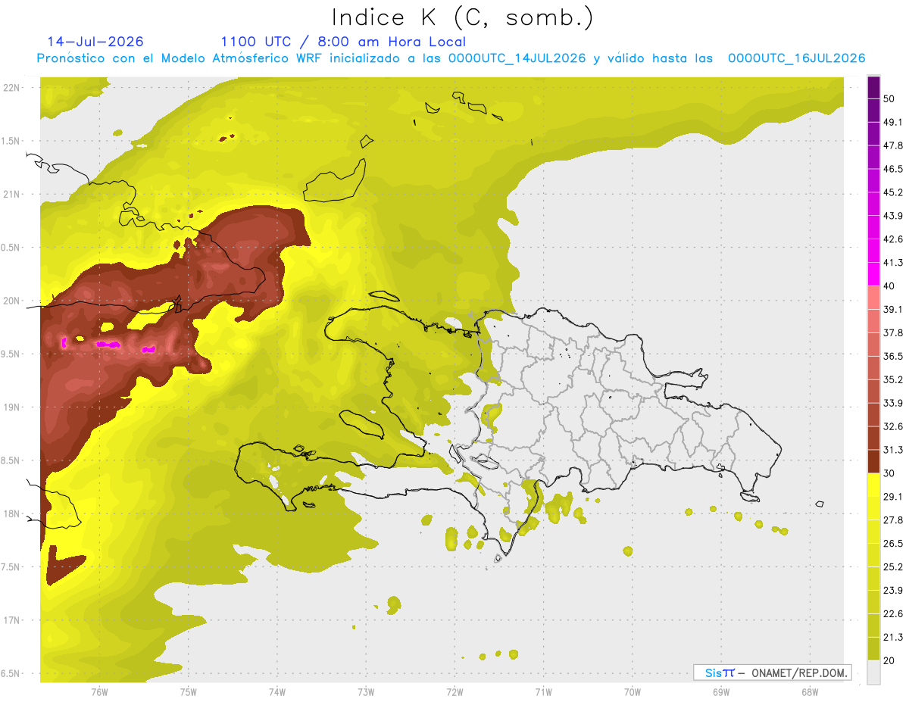Click the '25.2' colorbar label

pos(893,567)
